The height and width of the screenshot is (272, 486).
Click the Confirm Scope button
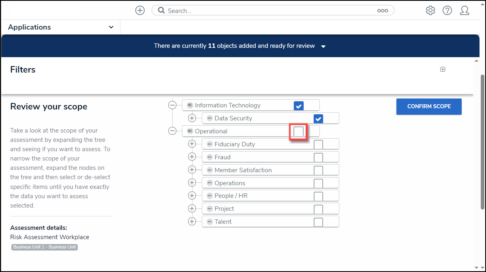[x=429, y=106]
